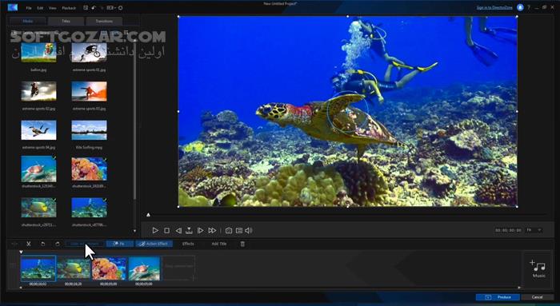Click the Redo arrow on timeline toolbar

tap(57, 244)
